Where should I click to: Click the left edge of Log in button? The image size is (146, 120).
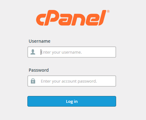click(x=29, y=101)
